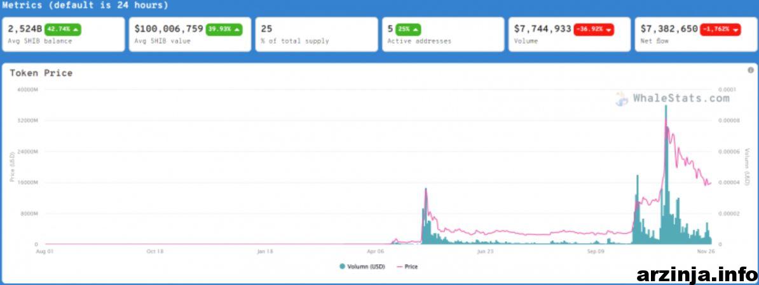The width and height of the screenshot is (759, 285).
Task: Open the Avg SHIB balance card
Action: tap(64, 34)
